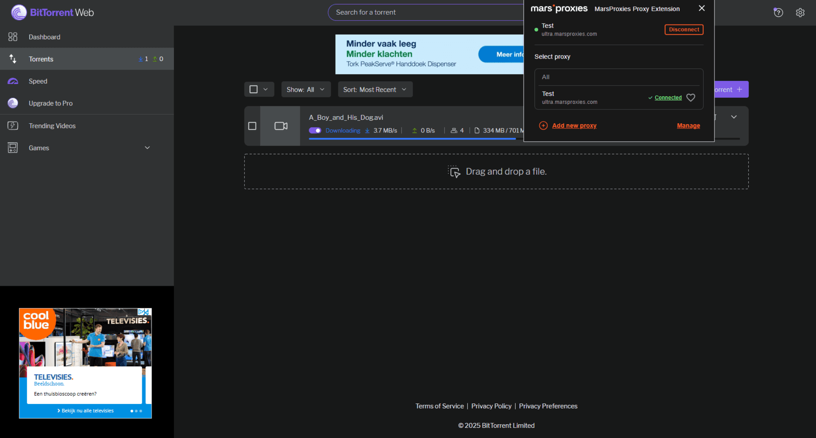Image resolution: width=816 pixels, height=438 pixels.
Task: Click the Upgrade to Pro swirl icon
Action: (13, 103)
